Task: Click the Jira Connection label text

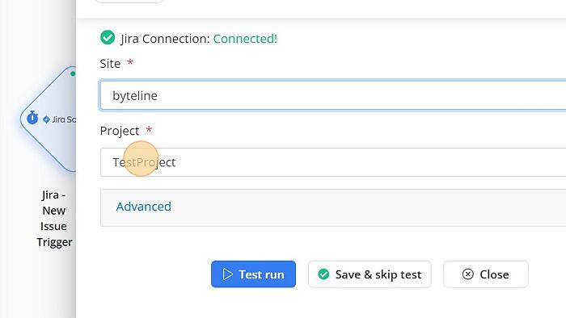Action: click(x=165, y=39)
